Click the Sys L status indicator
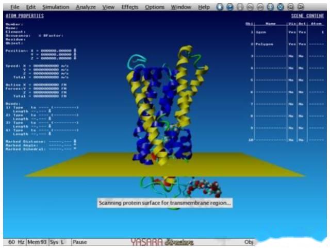 pos(57,242)
